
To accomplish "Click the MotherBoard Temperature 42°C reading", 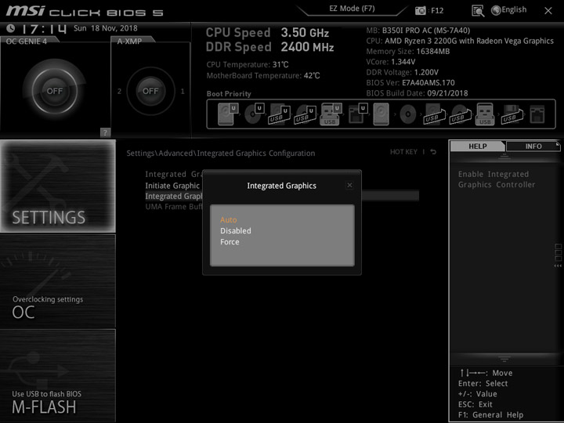I will click(263, 75).
